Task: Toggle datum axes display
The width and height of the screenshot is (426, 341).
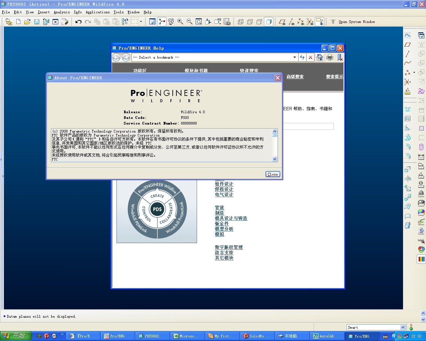Action: tap(292, 22)
